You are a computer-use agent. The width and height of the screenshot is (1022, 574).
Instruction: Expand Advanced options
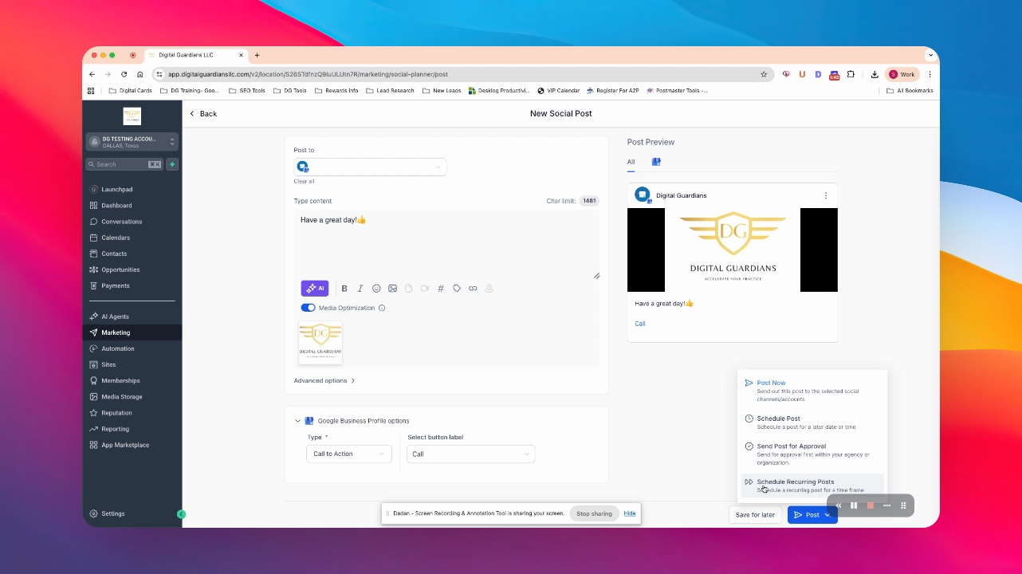tap(324, 380)
